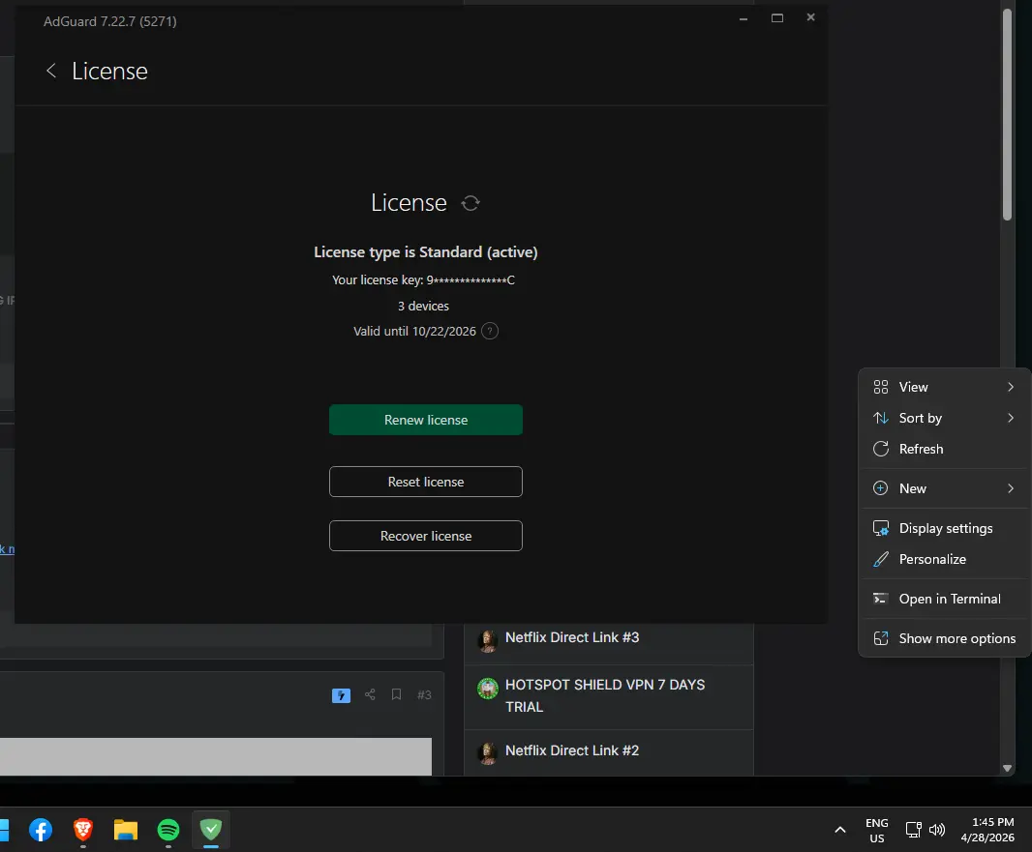Viewport: 1032px width, 852px height.
Task: Click the Reset license button
Action: click(x=426, y=482)
